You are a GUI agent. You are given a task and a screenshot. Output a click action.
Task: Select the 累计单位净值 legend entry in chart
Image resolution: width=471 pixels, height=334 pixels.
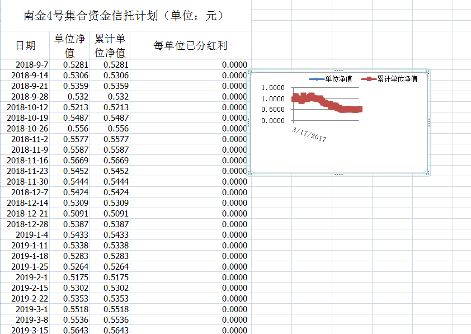(x=389, y=79)
